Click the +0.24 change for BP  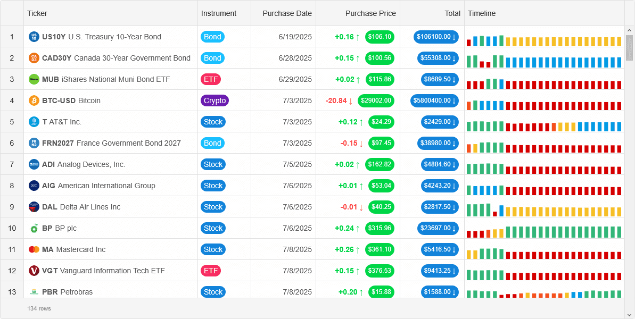pos(348,228)
